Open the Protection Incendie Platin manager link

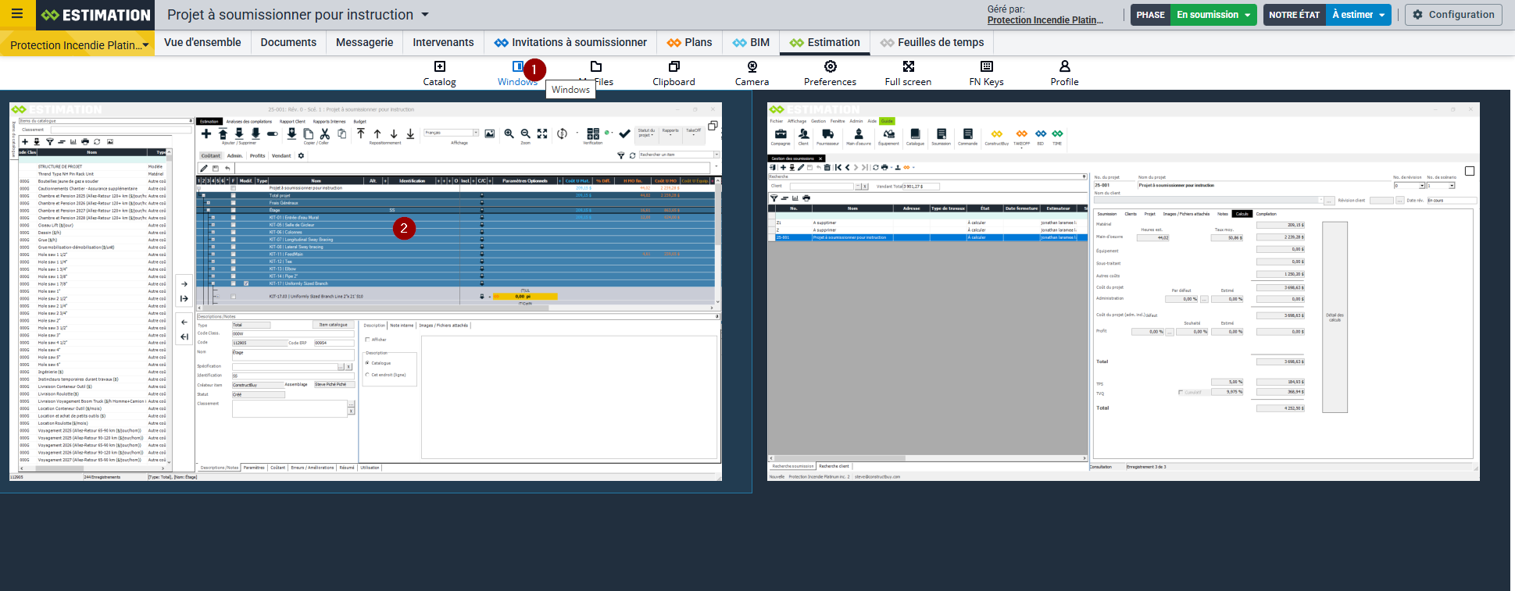[x=1045, y=20]
